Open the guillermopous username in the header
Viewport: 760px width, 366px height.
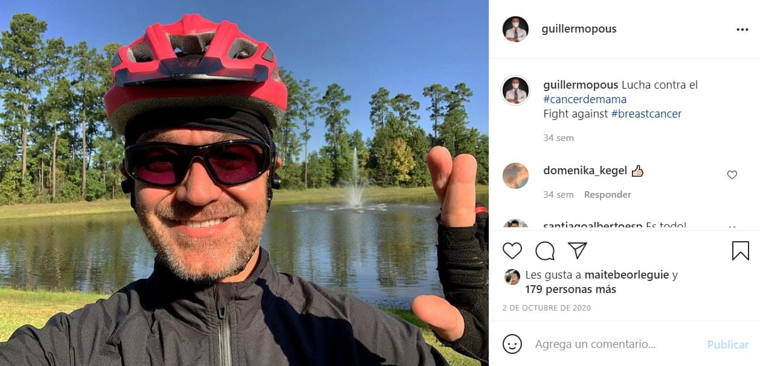tap(580, 28)
